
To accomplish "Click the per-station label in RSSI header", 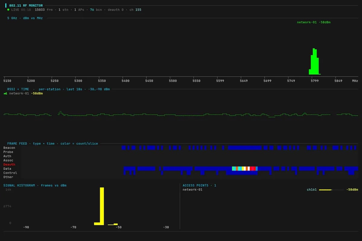I will (x=49, y=89).
